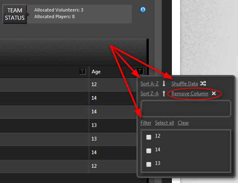Click the Sort Z-A up arrow icon
The image size is (238, 183).
coord(164,94)
